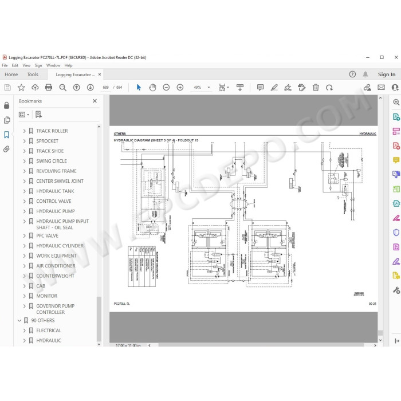The image size is (401, 401).
Task: Select the Hand pan tool
Action: coord(152,88)
